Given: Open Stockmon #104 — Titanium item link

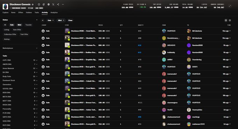Looking at the screenshot, I should [x=84, y=45].
